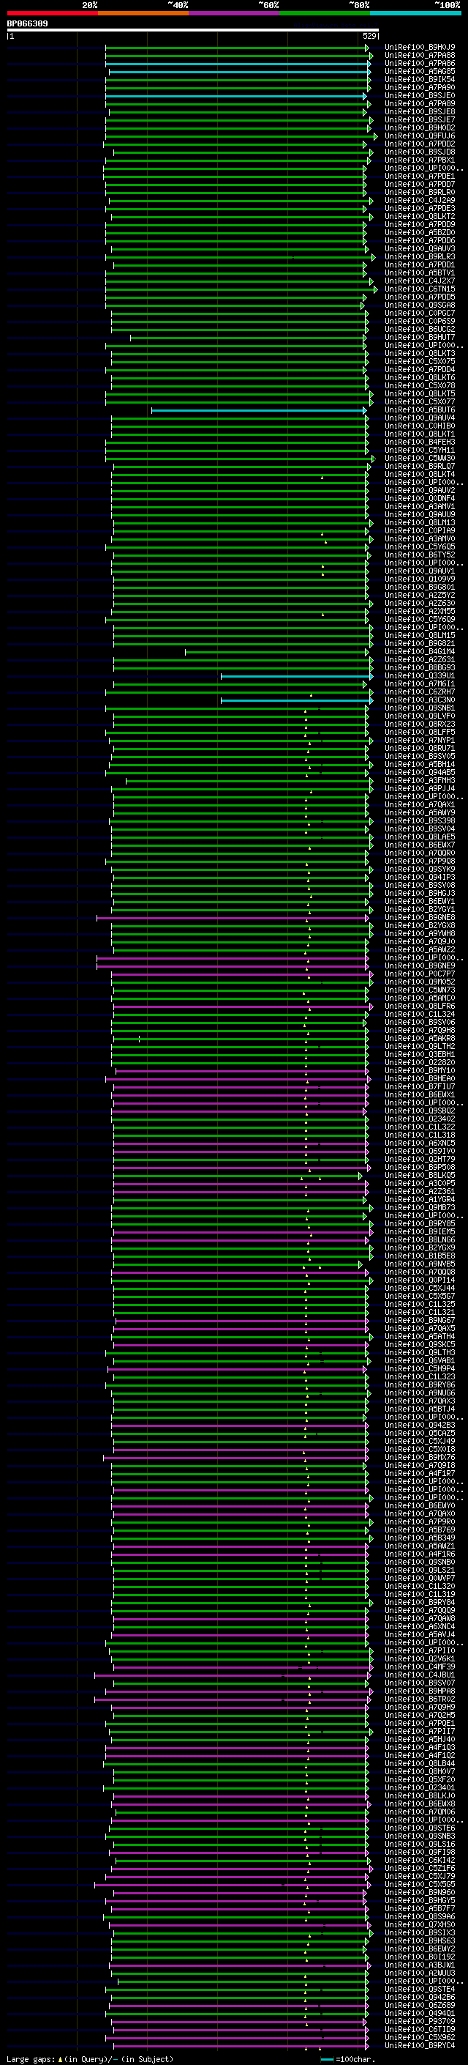Screen dimensions: 468x2065
Task: Select the UniRef100_C6KI42 label
Action: (420, 1861)
